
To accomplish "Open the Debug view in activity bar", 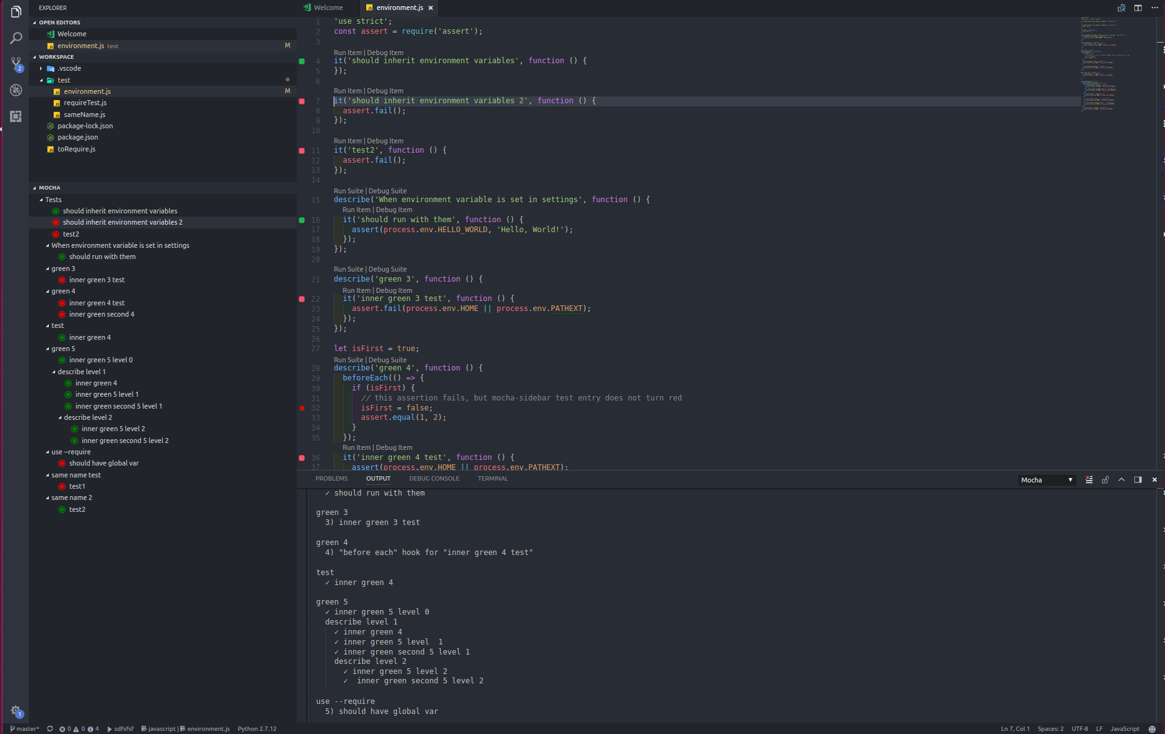I will tap(16, 90).
